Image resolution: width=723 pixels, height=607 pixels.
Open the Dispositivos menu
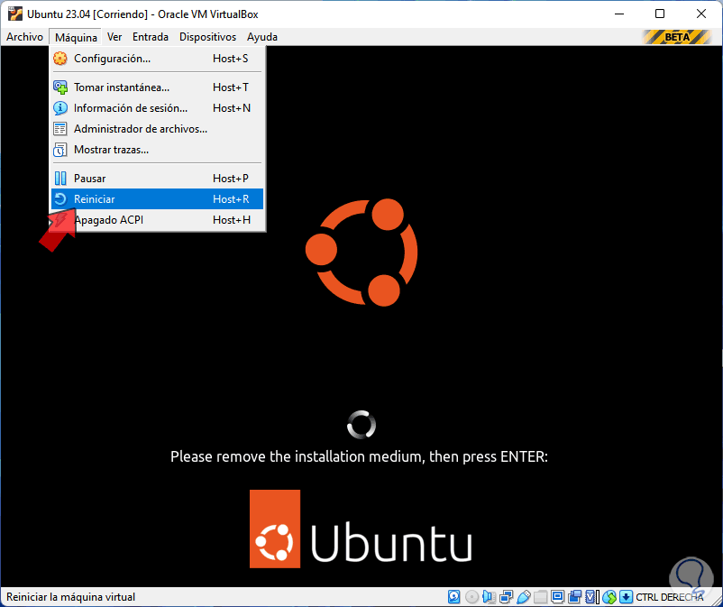[x=207, y=37]
